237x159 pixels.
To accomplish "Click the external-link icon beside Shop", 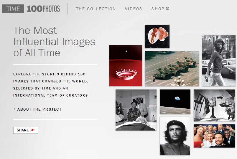I will [x=168, y=9].
